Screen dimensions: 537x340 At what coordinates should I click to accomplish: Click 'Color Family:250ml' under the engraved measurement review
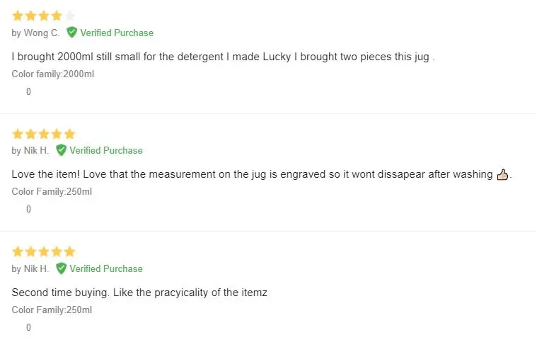(52, 191)
